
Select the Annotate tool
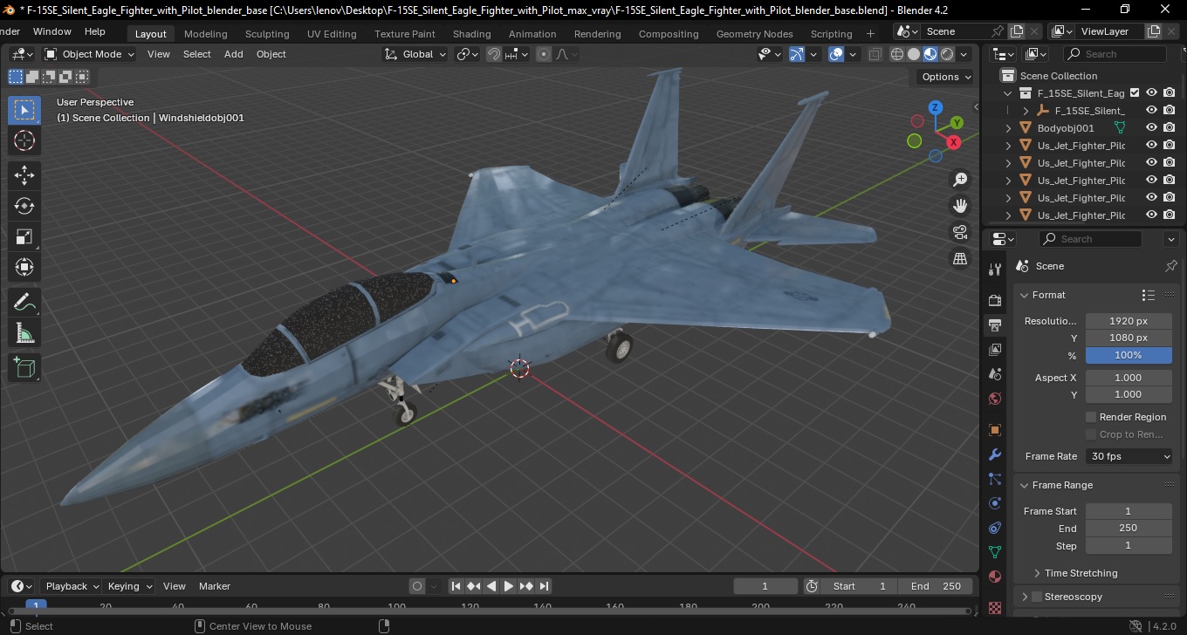24,303
